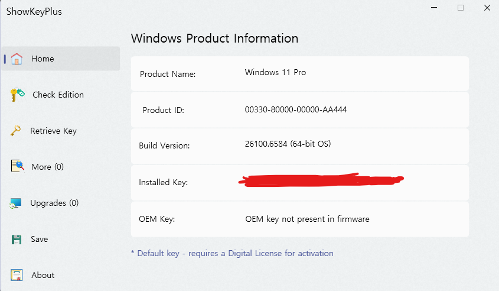
Task: Click build version 26100.6584 (64-bit OS)
Action: pos(288,144)
